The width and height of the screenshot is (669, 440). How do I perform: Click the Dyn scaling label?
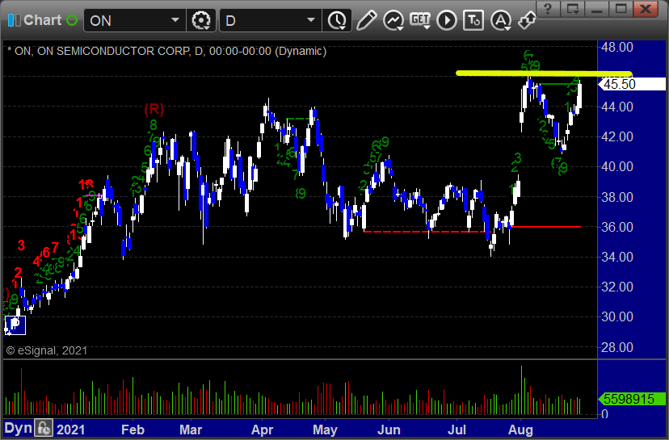point(18,428)
